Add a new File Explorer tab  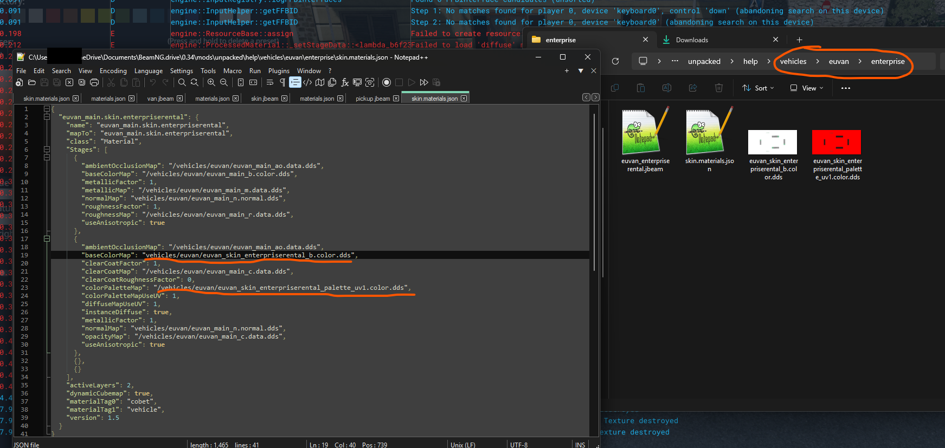799,40
